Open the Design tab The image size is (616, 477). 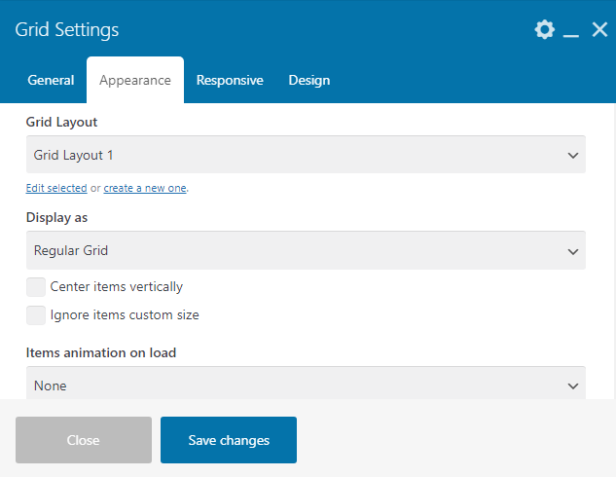(309, 80)
